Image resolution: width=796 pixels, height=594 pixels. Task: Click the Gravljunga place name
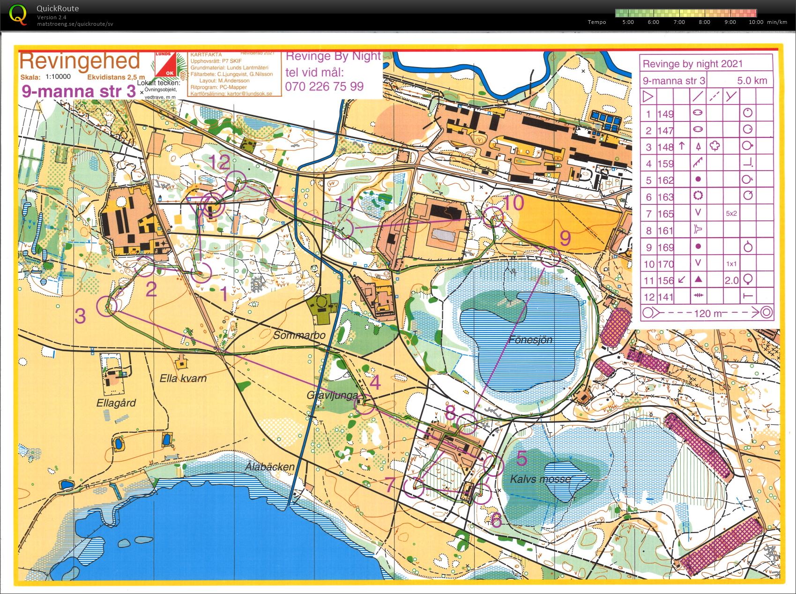(332, 395)
